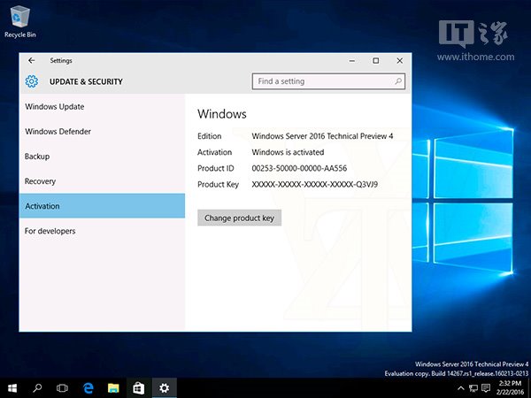Open the Action Center notification icon
Image resolution: width=531 pixels, height=398 pixels.
[x=486, y=388]
